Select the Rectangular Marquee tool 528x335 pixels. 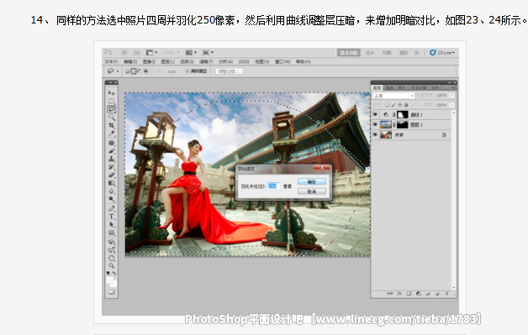coord(112,101)
